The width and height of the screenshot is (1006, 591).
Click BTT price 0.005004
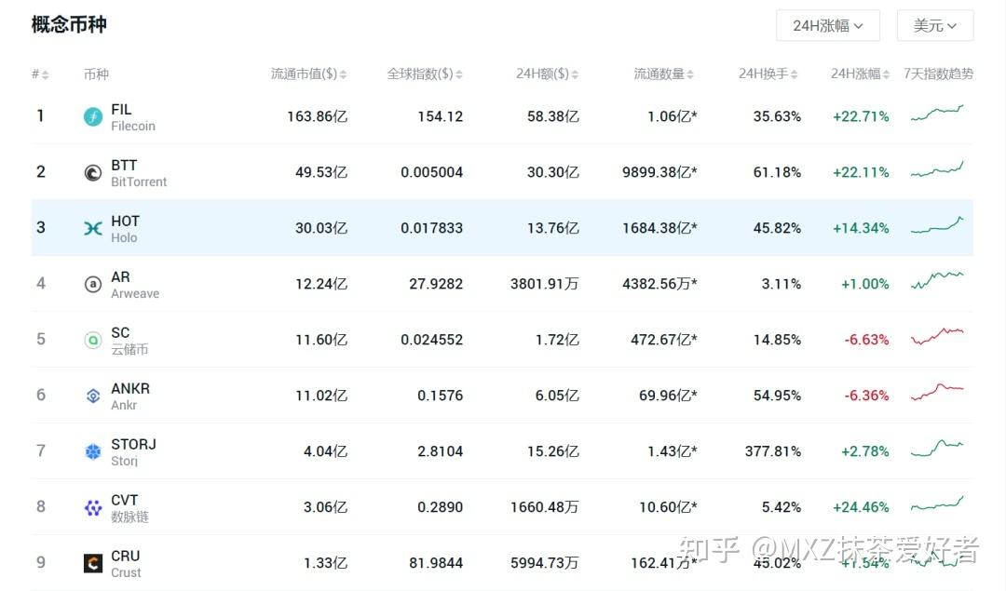click(431, 172)
